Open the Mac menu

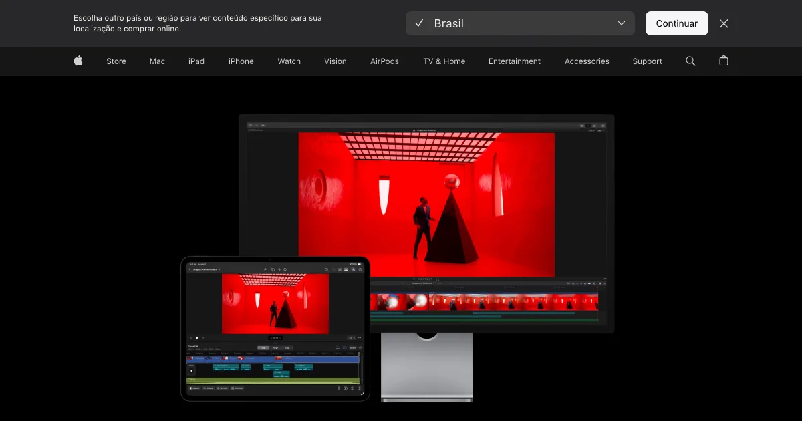tap(157, 61)
